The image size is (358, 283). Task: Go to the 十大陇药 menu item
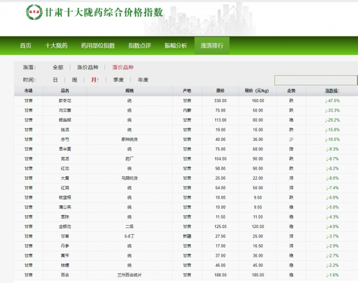(56, 45)
